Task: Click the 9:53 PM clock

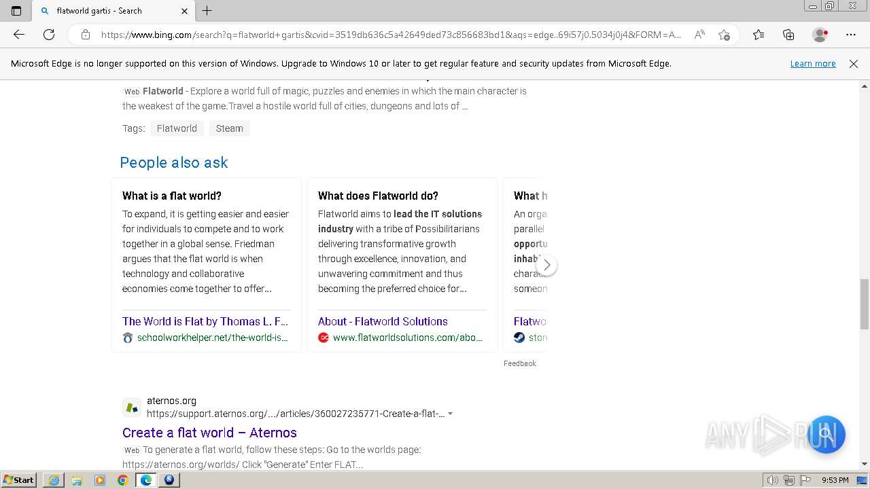Action: 835,480
